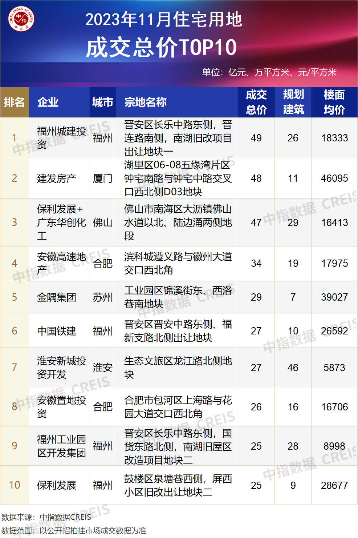Click the city cell "厦门"
The height and width of the screenshot is (538, 358).
[103, 178]
